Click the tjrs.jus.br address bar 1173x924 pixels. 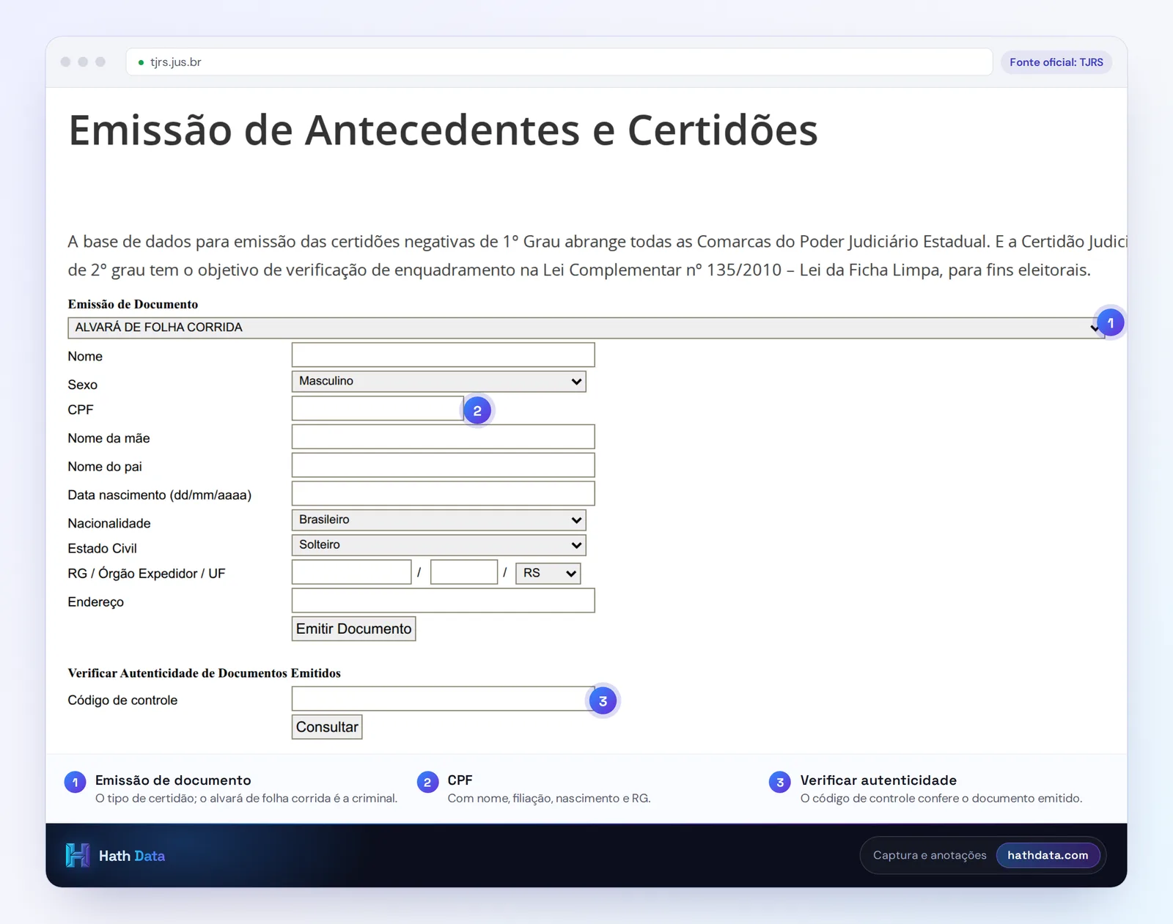click(x=559, y=62)
